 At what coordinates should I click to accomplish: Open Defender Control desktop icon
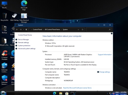[x=4, y=68]
